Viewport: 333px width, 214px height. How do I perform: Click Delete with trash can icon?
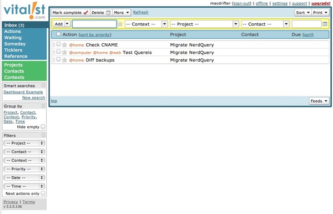pyautogui.click(x=101, y=13)
